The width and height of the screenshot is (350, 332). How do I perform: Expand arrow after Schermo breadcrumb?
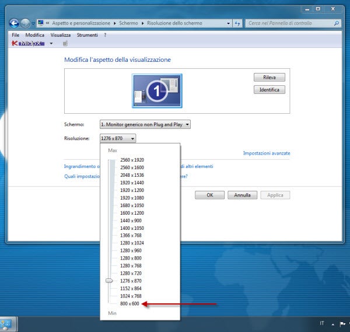tap(142, 23)
